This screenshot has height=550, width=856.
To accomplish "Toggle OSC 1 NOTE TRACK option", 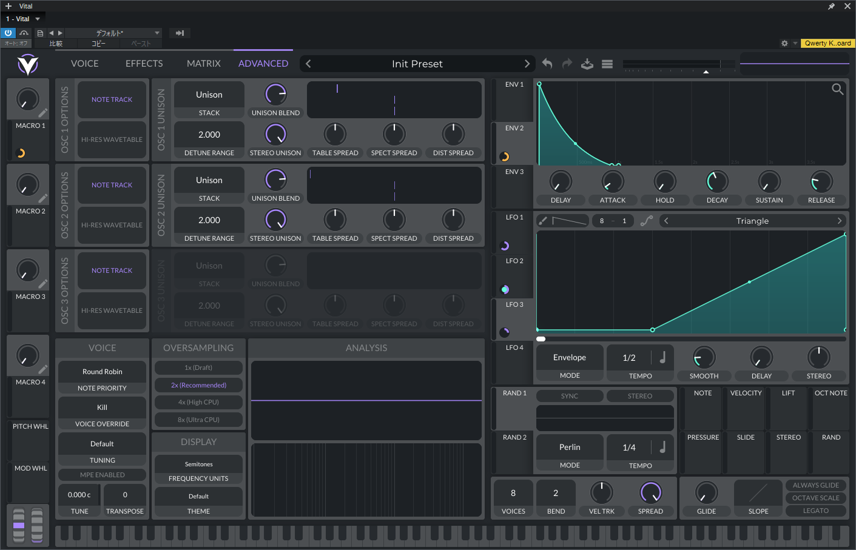I will click(112, 99).
